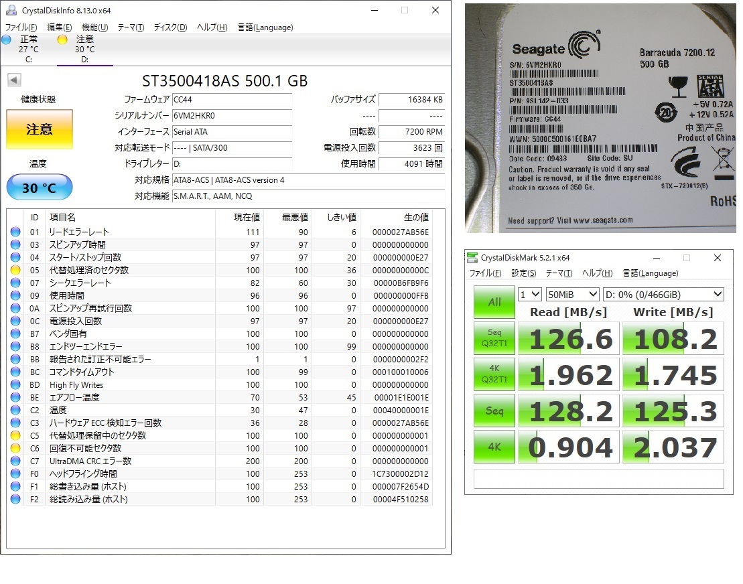Open 機能(U) menu in CrystalDiskInfo
Image resolution: width=743 pixels, height=584 pixels.
94,27
